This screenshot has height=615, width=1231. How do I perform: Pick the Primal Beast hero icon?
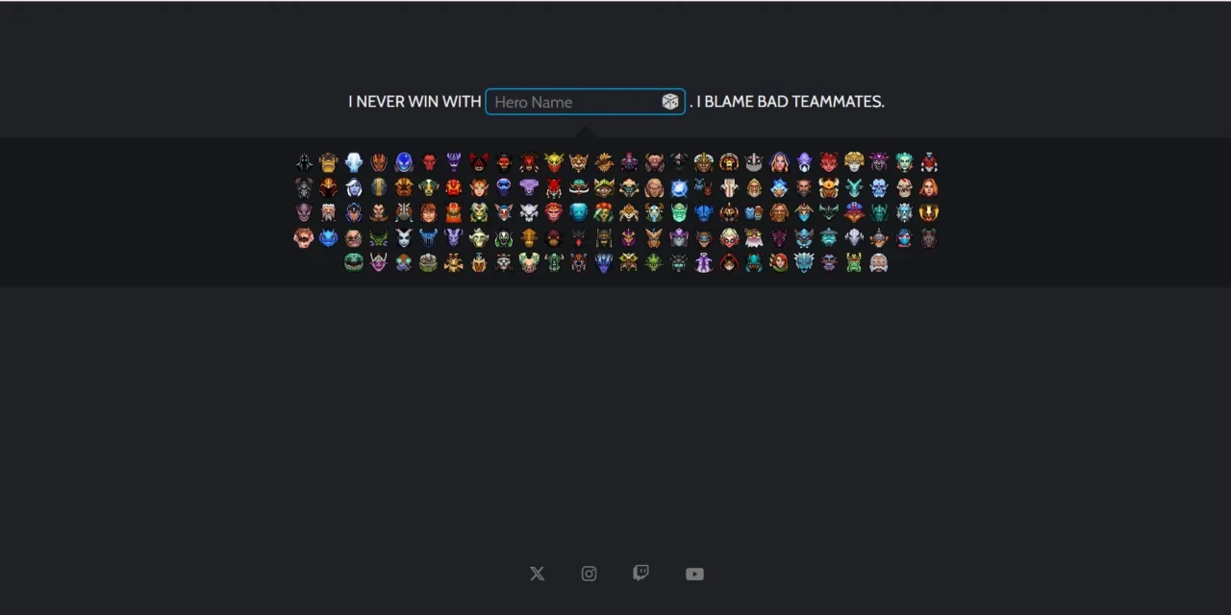pos(304,237)
